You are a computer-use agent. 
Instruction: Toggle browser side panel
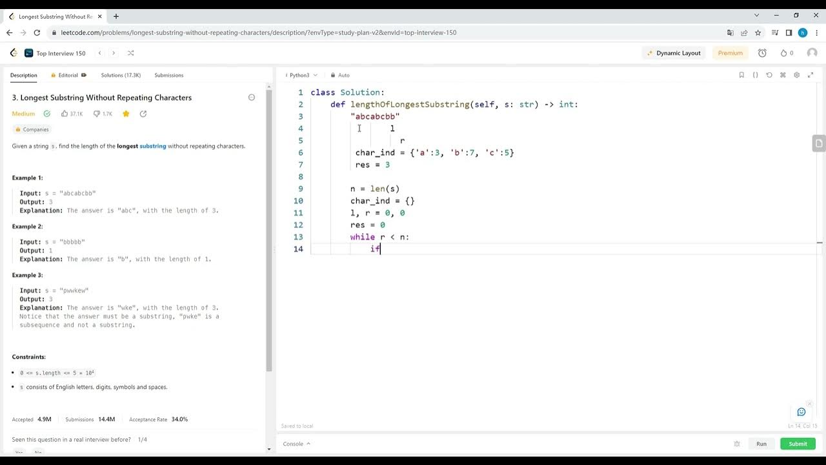(789, 32)
